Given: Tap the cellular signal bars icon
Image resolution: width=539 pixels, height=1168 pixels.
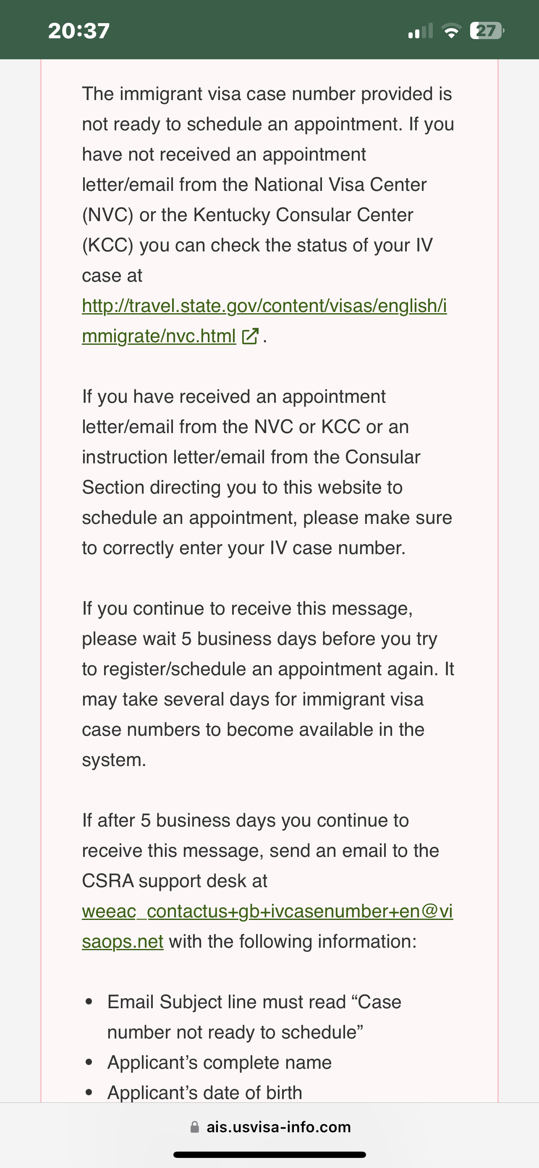Looking at the screenshot, I should 421,31.
